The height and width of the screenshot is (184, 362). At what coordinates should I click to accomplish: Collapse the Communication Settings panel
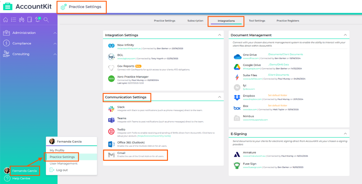pyautogui.click(x=219, y=97)
